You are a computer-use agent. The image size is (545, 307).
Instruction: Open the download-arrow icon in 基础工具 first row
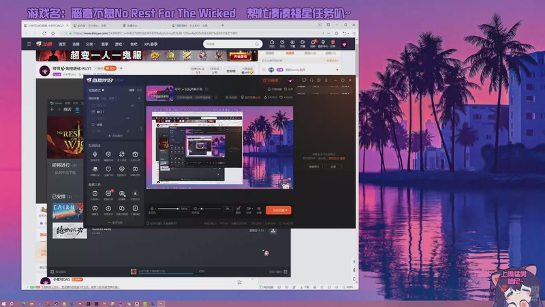[135, 193]
